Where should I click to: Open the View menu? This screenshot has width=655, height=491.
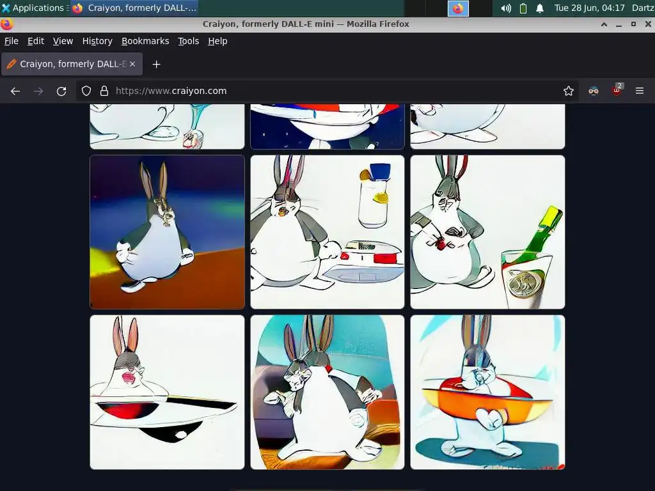point(63,41)
